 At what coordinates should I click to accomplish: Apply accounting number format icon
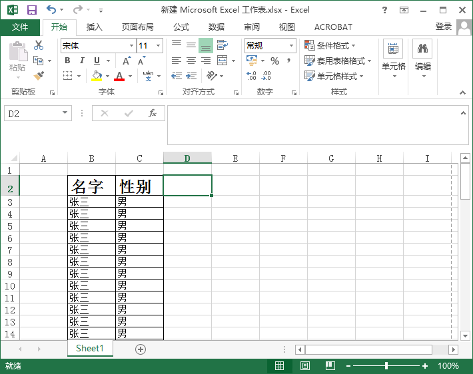click(x=252, y=61)
